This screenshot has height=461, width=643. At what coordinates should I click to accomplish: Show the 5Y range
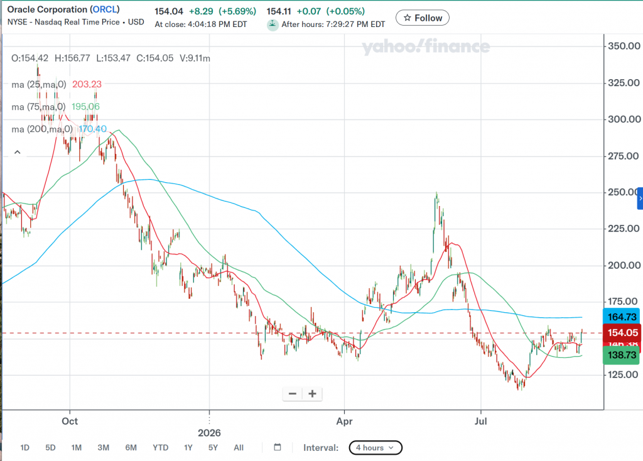tap(213, 447)
